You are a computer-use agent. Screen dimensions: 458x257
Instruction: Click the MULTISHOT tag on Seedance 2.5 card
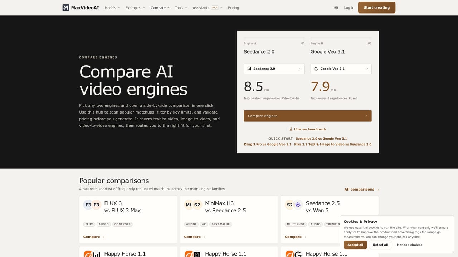coord(296,224)
